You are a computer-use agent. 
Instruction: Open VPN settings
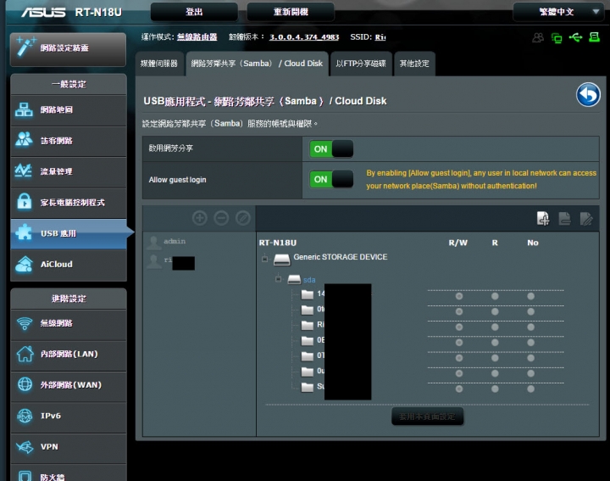[69, 447]
